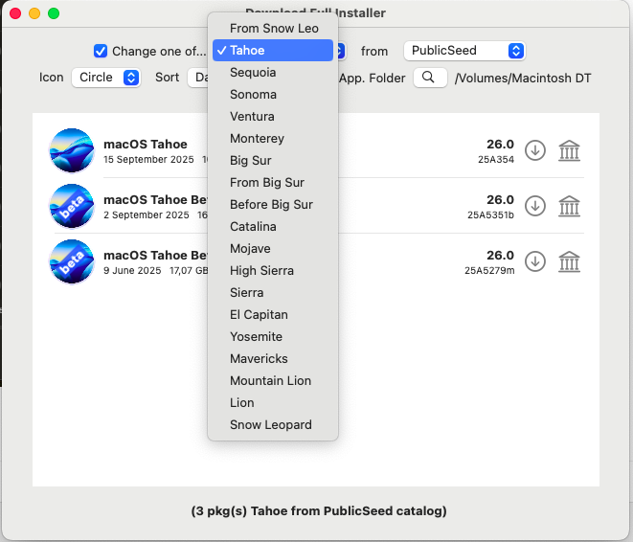Open the PublicSeed catalog dropdown

click(464, 51)
